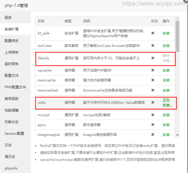Click the X status icon for apcu
Screen dimensions: 188x173
coord(153,125)
